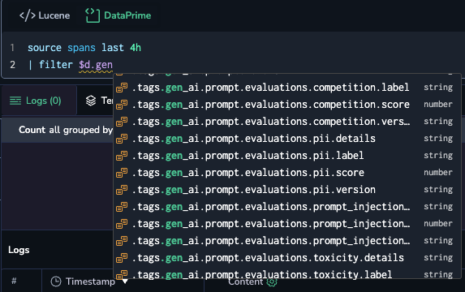Click the Templates layers icon
This screenshot has height=292, width=465.
pos(91,101)
